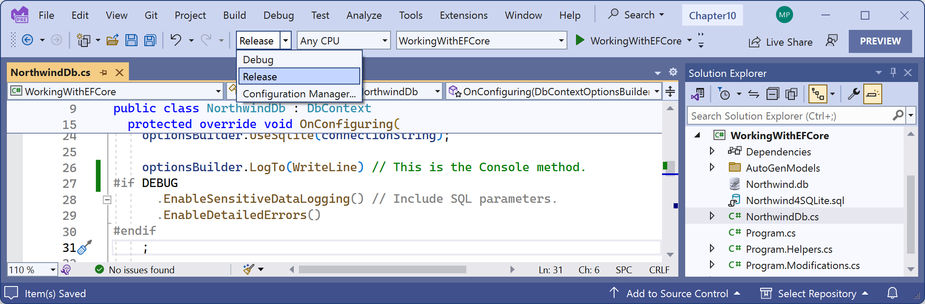
Task: Open the editor settings gear icon
Action: pos(673,72)
